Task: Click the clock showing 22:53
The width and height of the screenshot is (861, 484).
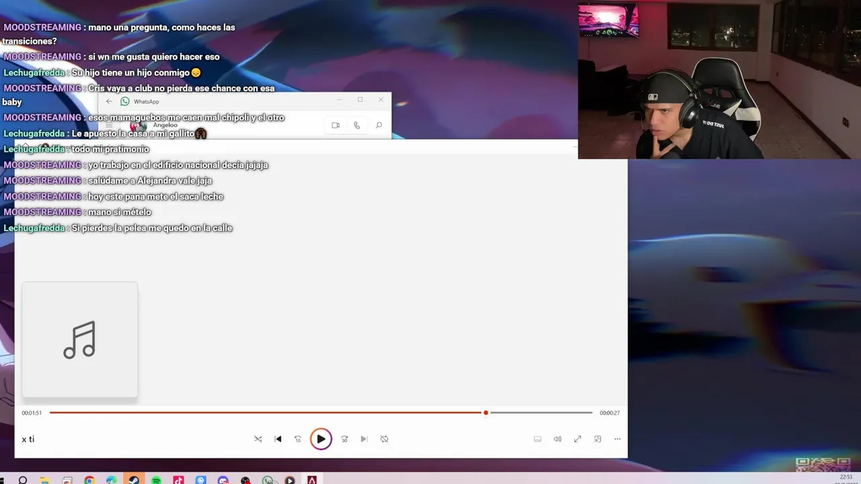Action: click(846, 477)
